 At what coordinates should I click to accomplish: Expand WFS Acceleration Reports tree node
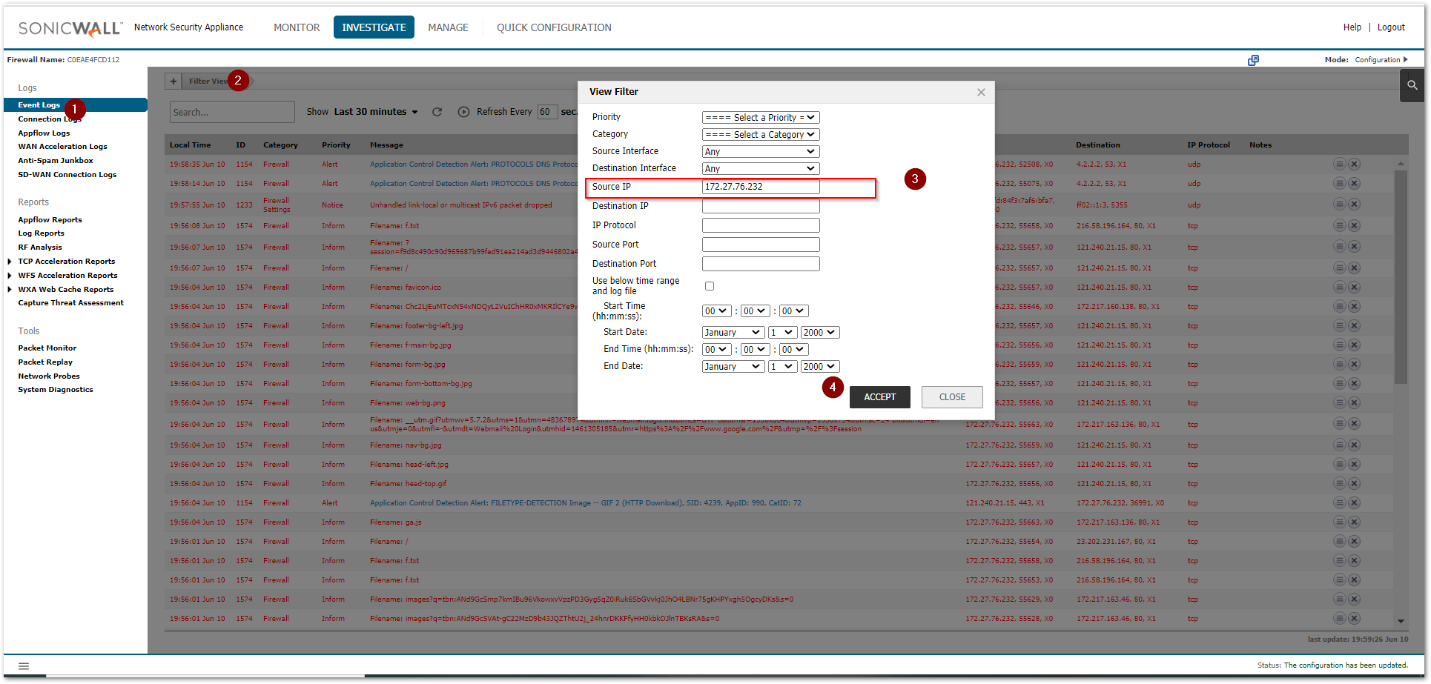point(9,276)
